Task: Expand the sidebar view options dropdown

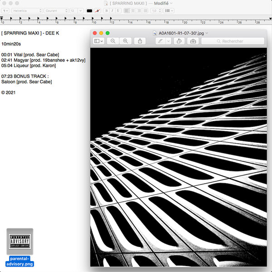Action: [x=98, y=41]
